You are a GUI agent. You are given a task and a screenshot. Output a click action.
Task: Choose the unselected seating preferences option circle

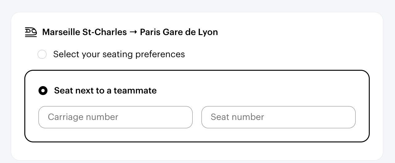(42, 54)
